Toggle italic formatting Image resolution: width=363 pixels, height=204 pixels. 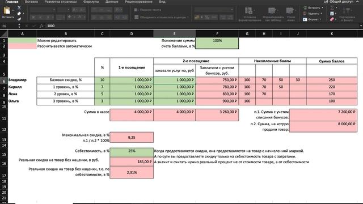click(41, 17)
